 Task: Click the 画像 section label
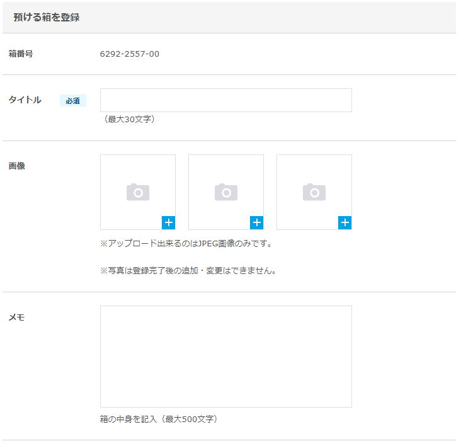tap(17, 166)
